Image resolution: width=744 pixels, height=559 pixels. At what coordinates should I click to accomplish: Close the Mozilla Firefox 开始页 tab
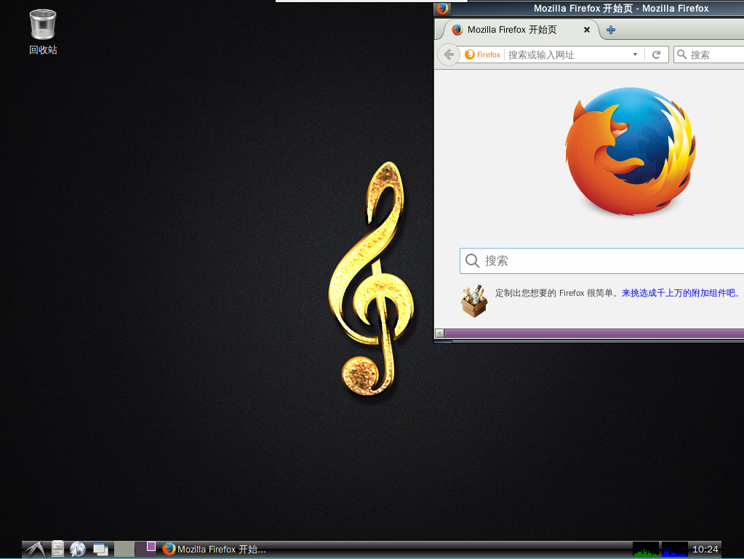587,30
